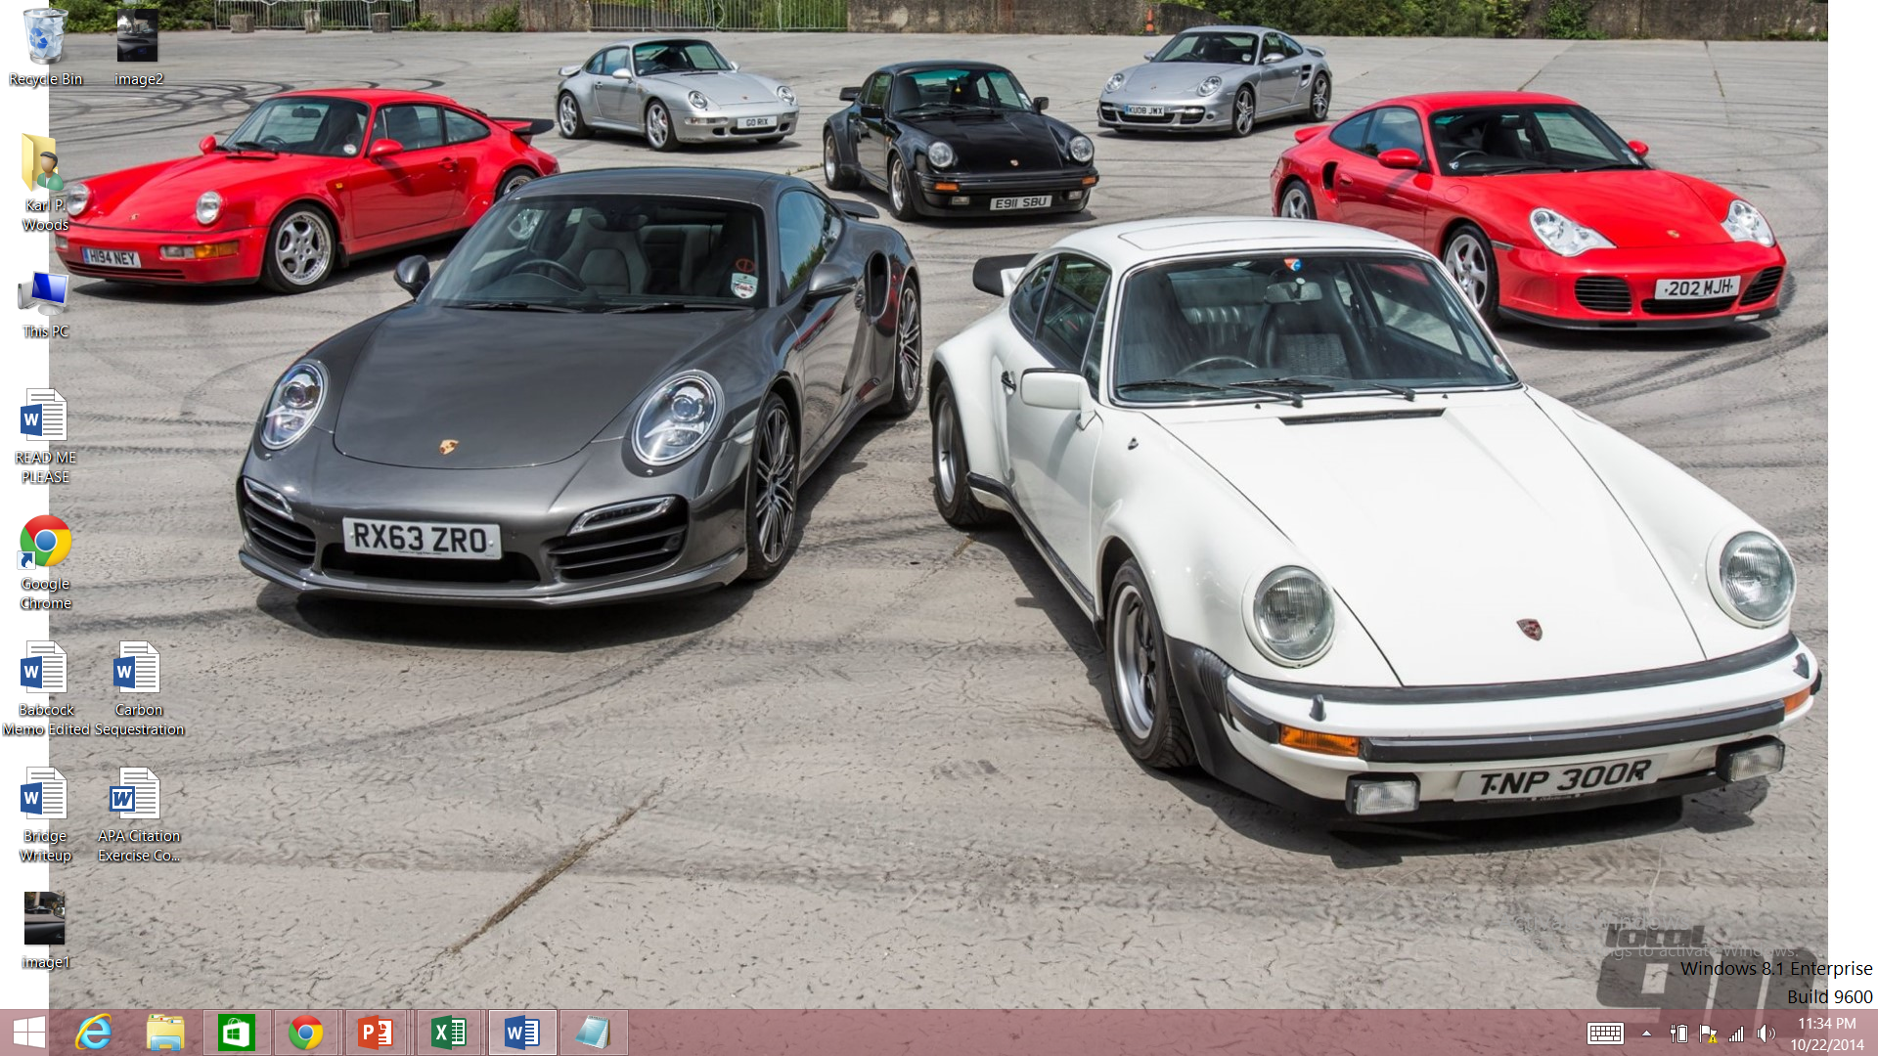The image size is (1878, 1056).
Task: Open the APA Citation Exercise document
Action: (x=138, y=814)
